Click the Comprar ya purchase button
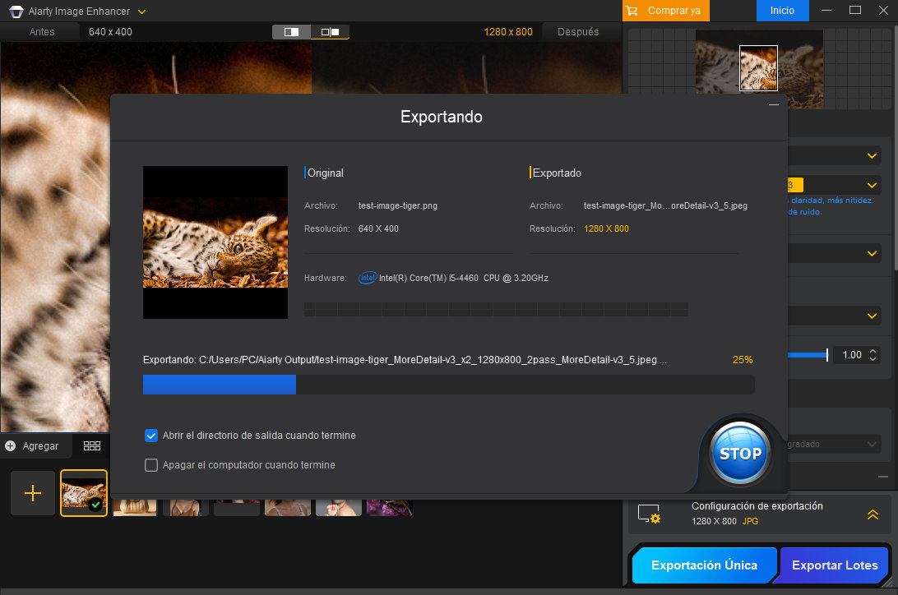Viewport: 898px width, 595px height. (666, 11)
